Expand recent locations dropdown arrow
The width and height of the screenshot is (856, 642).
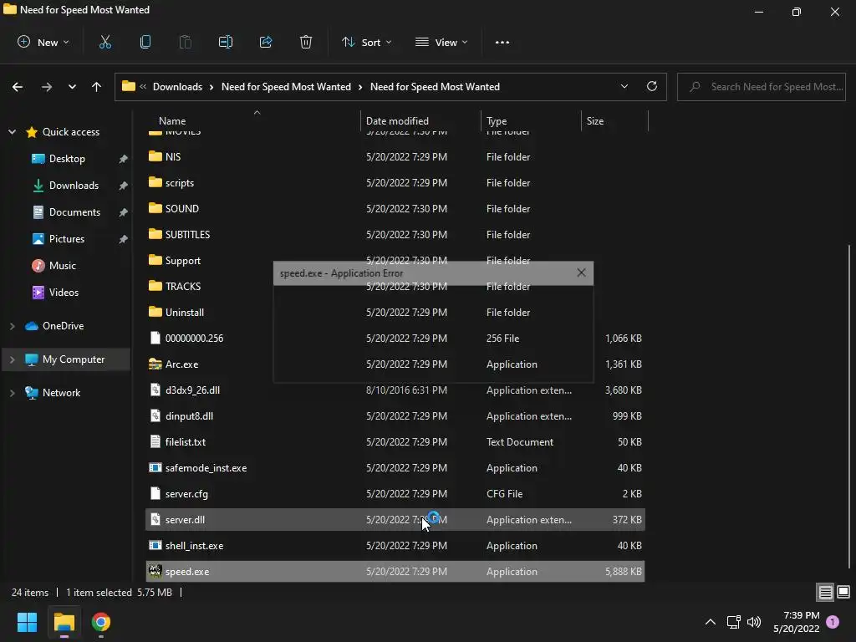pyautogui.click(x=72, y=87)
